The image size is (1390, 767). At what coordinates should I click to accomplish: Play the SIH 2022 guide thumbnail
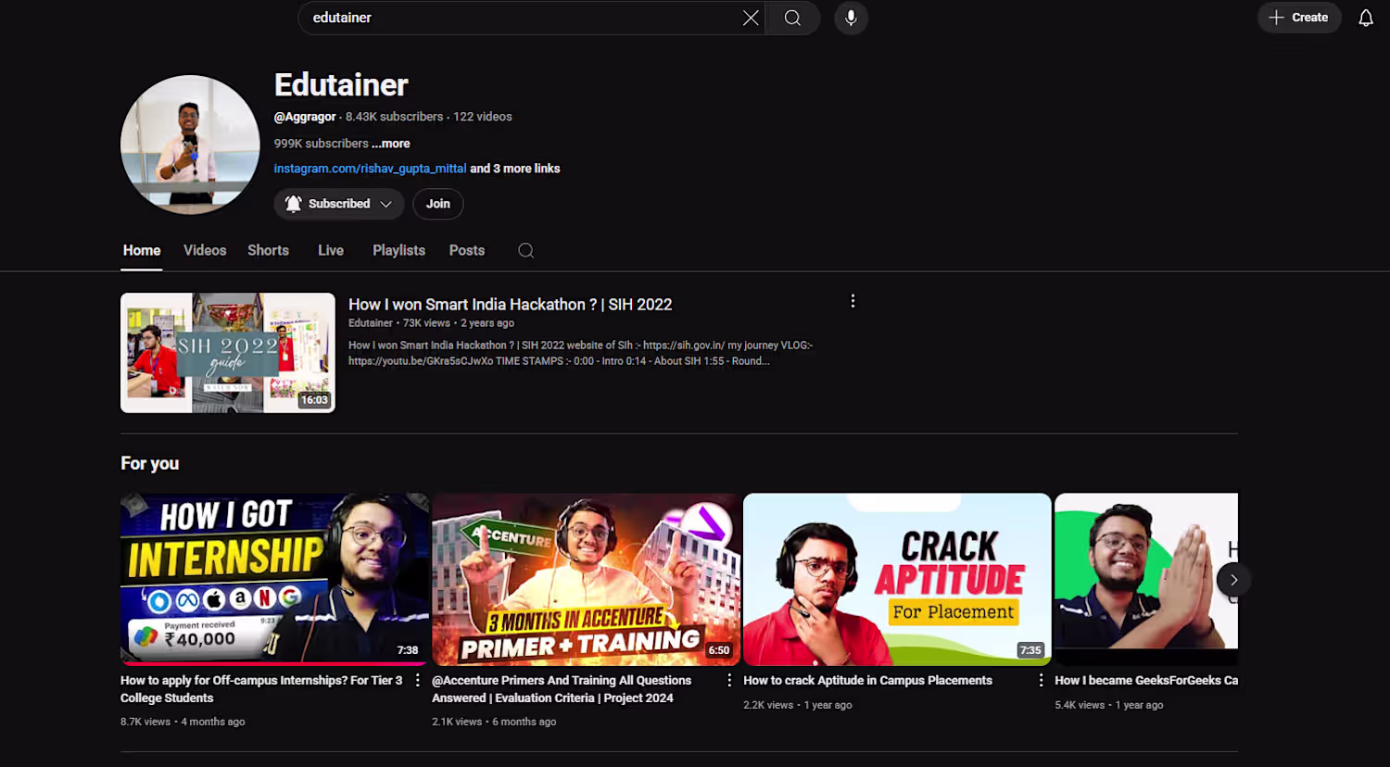228,353
